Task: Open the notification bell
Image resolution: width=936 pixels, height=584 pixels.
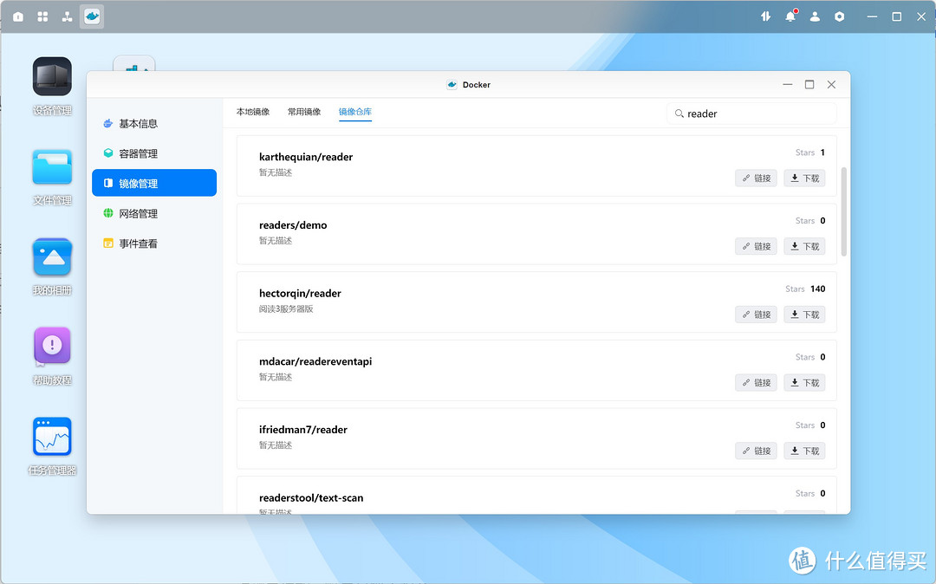Action: click(790, 16)
